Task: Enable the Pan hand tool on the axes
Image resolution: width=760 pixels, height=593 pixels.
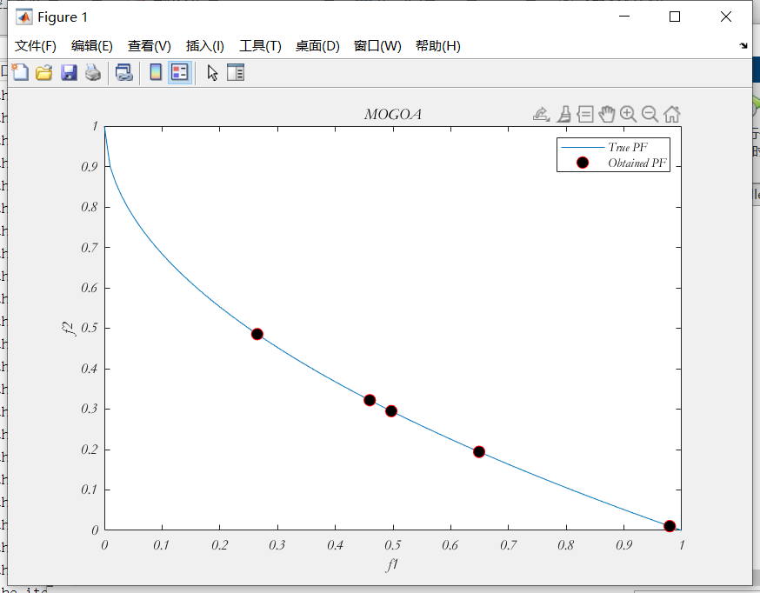Action: [607, 114]
